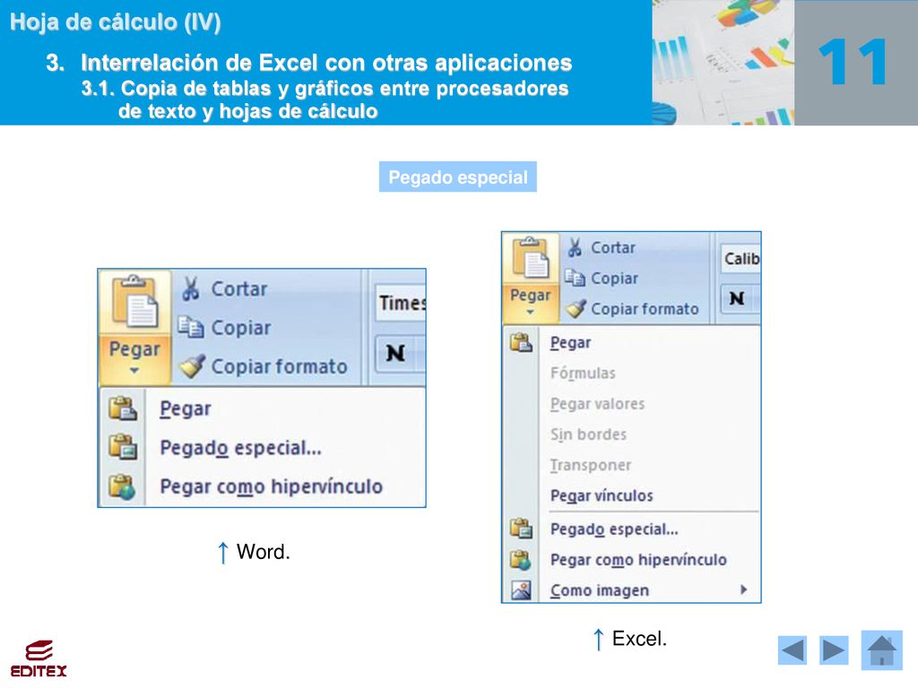Viewport: 918px width, 688px height.
Task: Choose Pegar in Word paste menu
Action: [x=185, y=408]
